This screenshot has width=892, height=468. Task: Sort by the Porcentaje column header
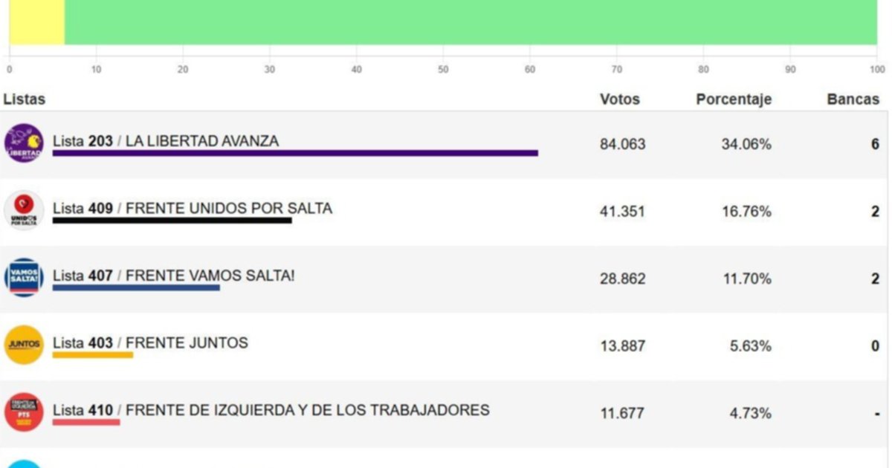point(733,100)
